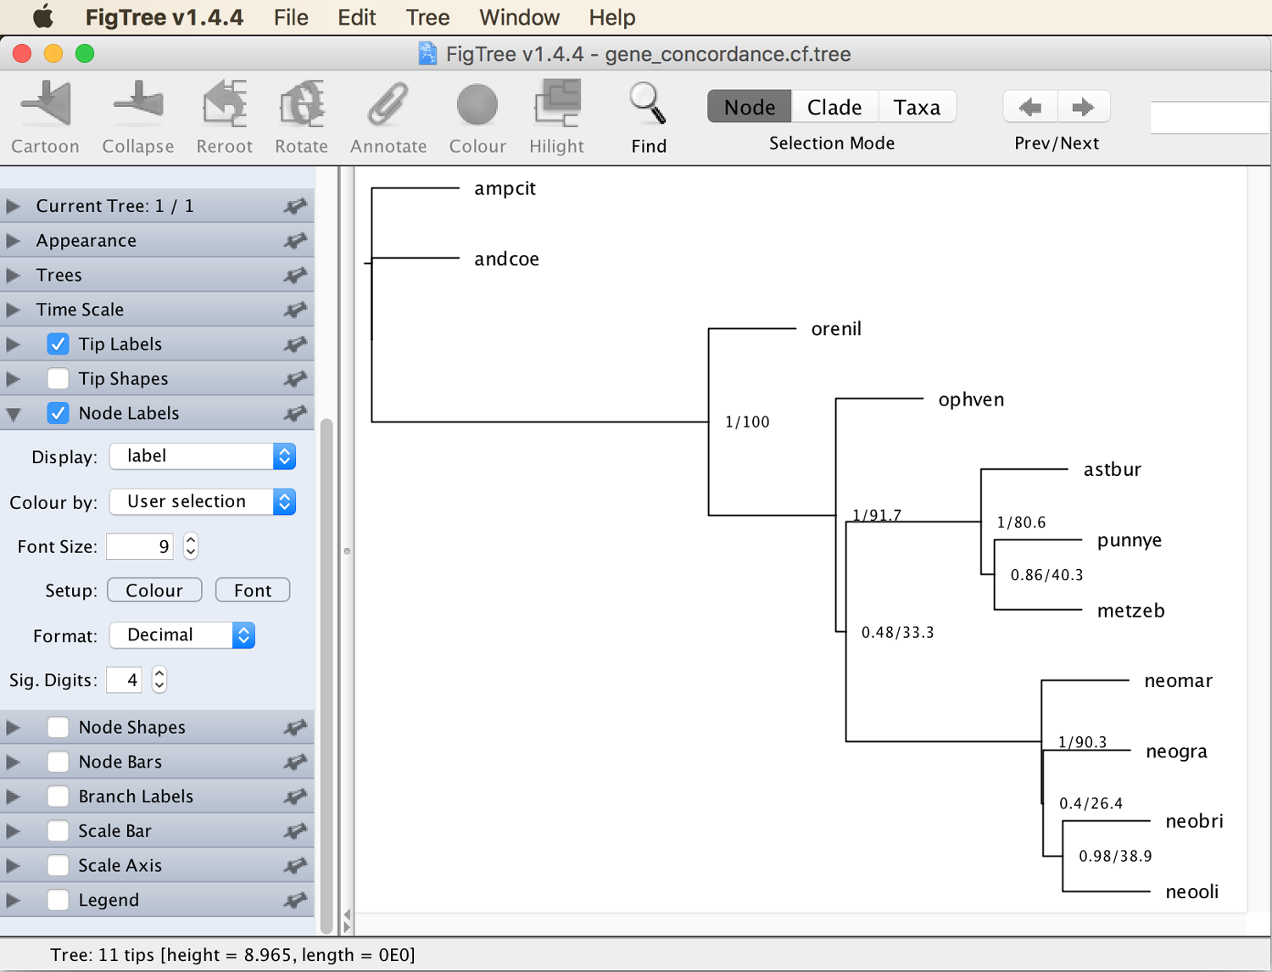Open the Format Decimal dropdown
Image resolution: width=1272 pixels, height=972 pixels.
tap(182, 635)
